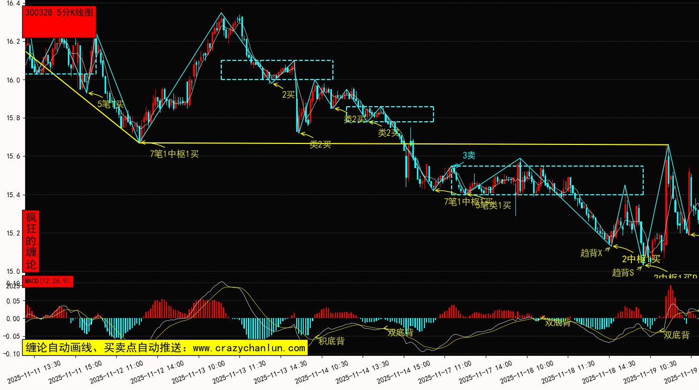Click the 5笔类1买 signal annotation
This screenshot has height=390, width=699.
tap(493, 205)
